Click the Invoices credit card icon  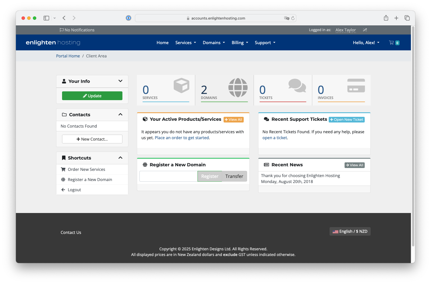(356, 85)
